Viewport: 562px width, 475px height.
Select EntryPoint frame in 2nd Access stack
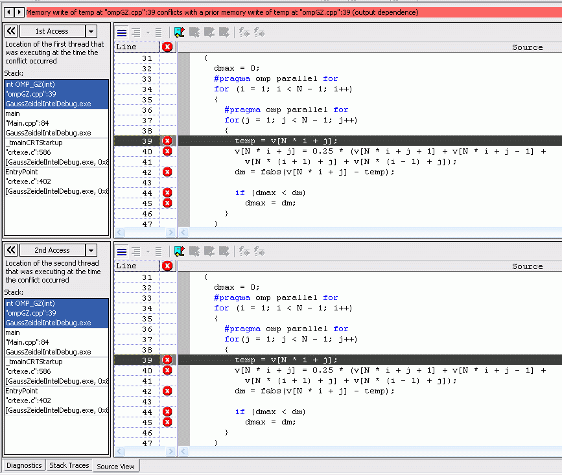56,400
